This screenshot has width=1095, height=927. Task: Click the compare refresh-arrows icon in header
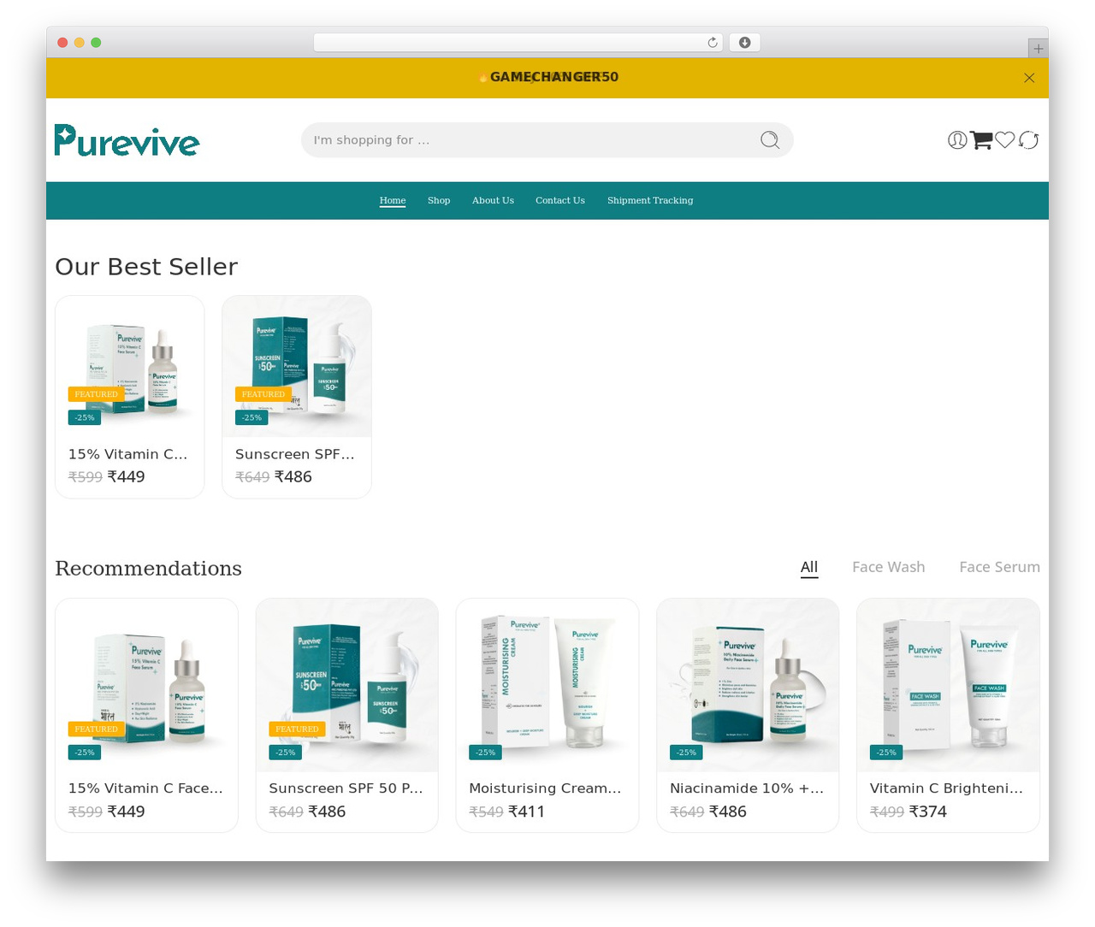point(1028,140)
